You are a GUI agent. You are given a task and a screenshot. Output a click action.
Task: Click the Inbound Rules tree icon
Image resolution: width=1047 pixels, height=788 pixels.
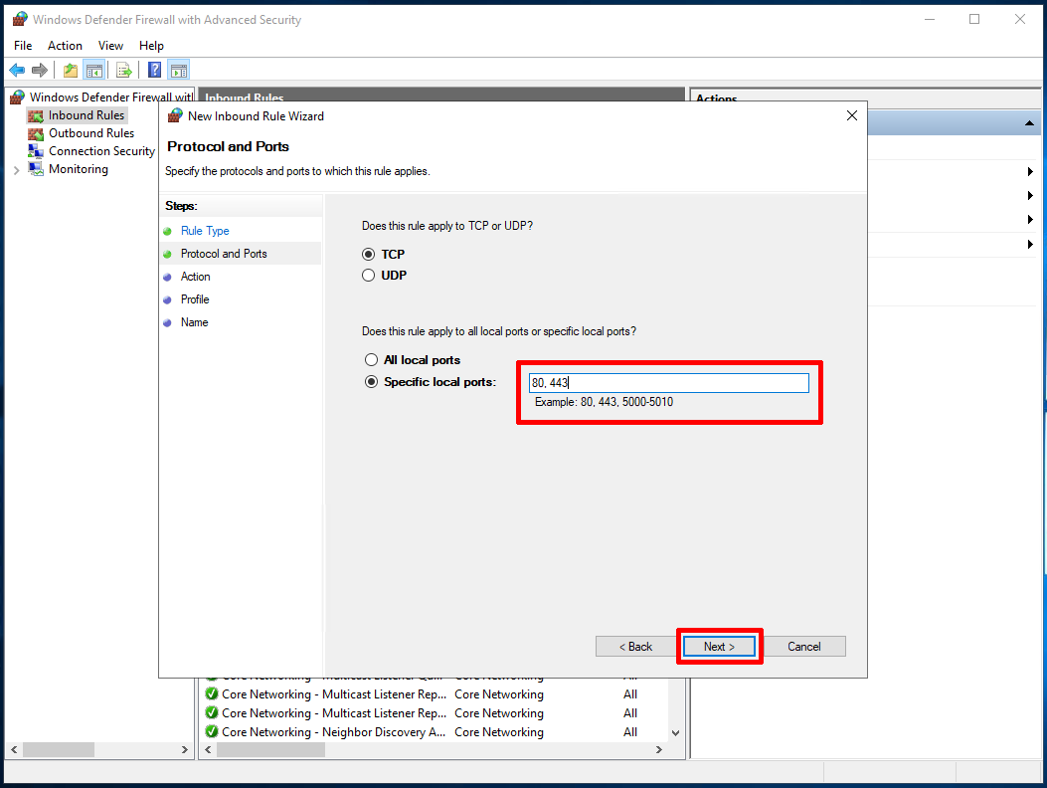[36, 115]
